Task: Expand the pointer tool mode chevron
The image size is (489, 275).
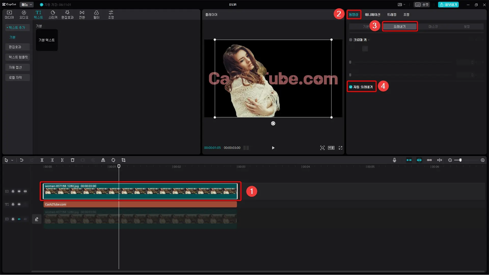Action: click(x=12, y=160)
